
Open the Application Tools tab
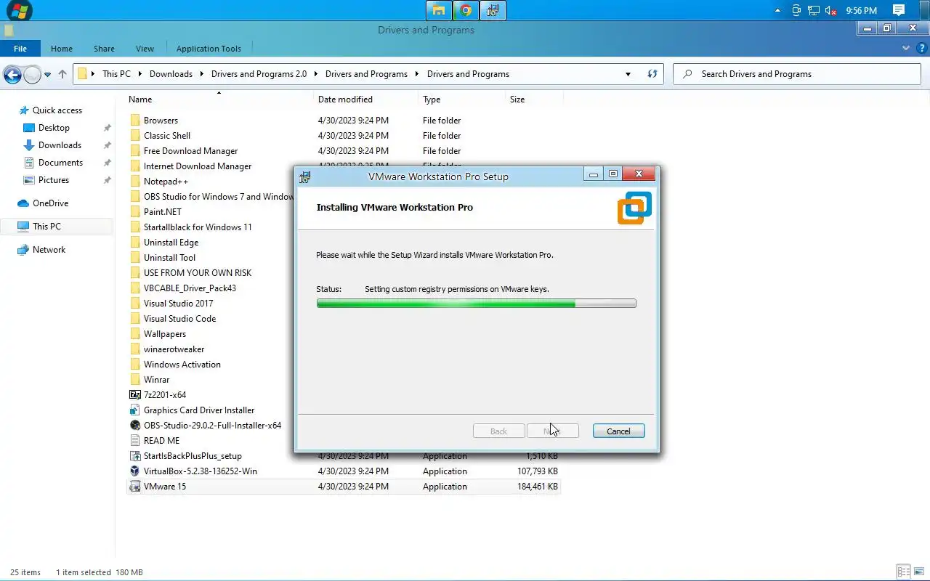[x=209, y=49]
